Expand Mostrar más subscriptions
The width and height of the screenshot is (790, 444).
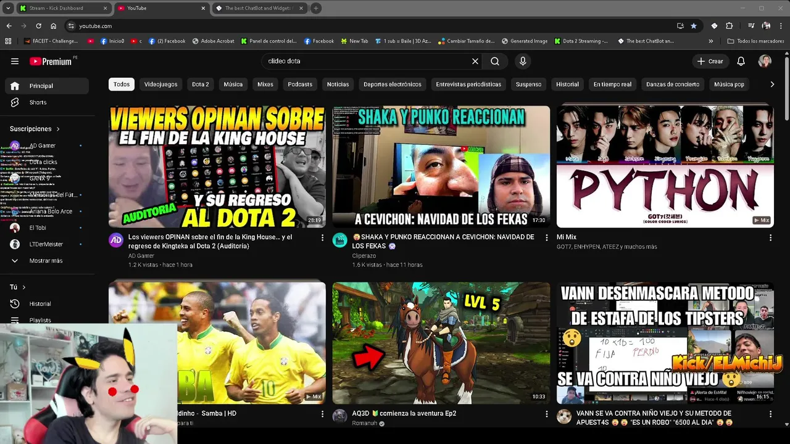point(46,261)
